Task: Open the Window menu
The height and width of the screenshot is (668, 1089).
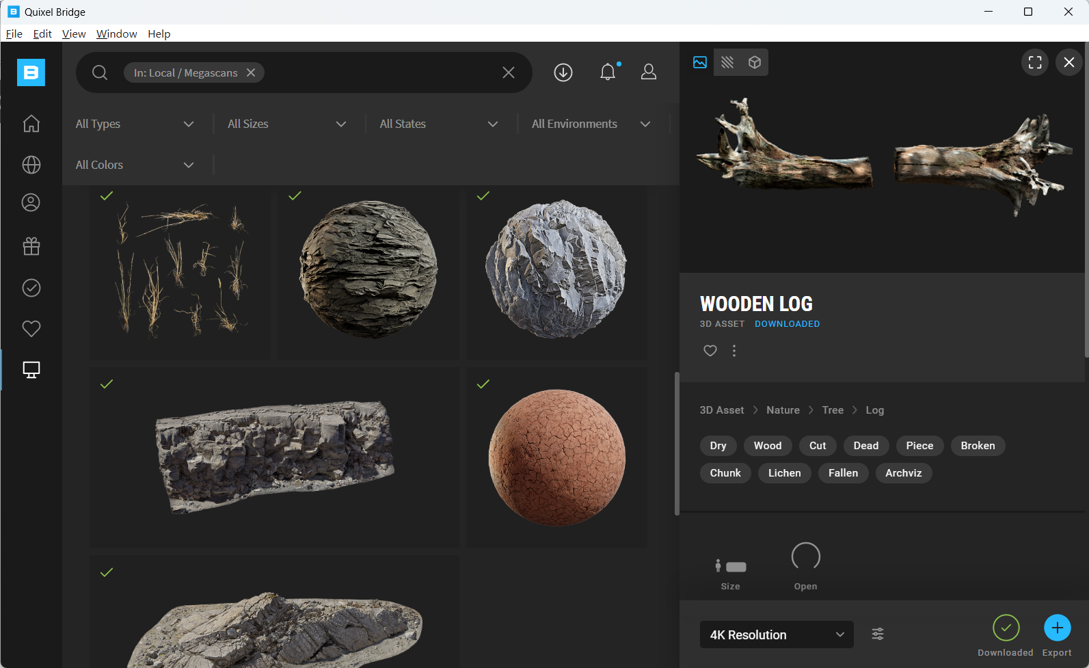Action: 116,34
